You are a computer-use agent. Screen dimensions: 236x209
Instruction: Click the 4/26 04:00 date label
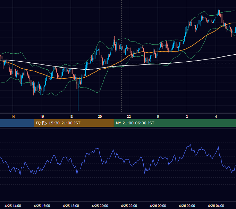tap(216, 206)
